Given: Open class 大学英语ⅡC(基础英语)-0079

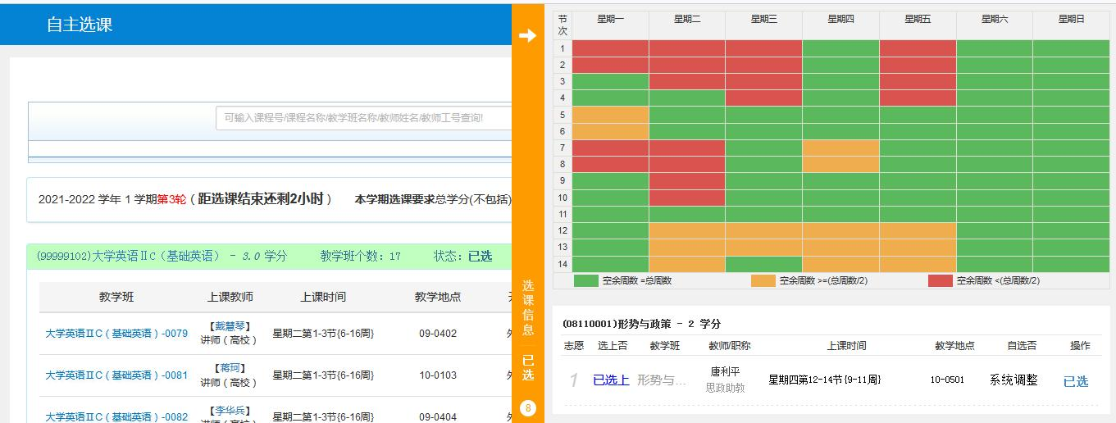Looking at the screenshot, I should click(x=116, y=334).
